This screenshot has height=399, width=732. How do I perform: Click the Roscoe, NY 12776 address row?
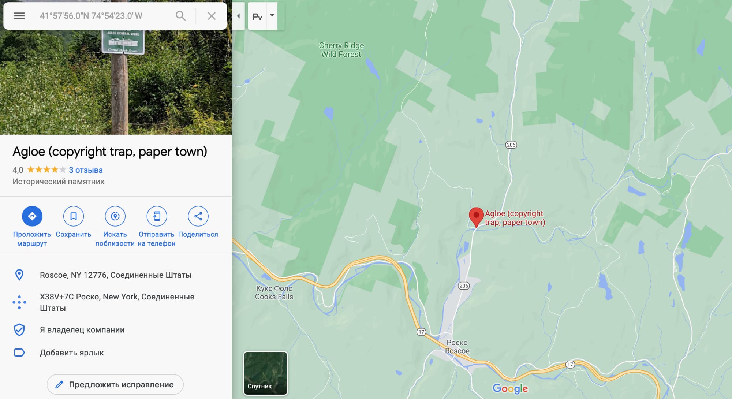[116, 275]
